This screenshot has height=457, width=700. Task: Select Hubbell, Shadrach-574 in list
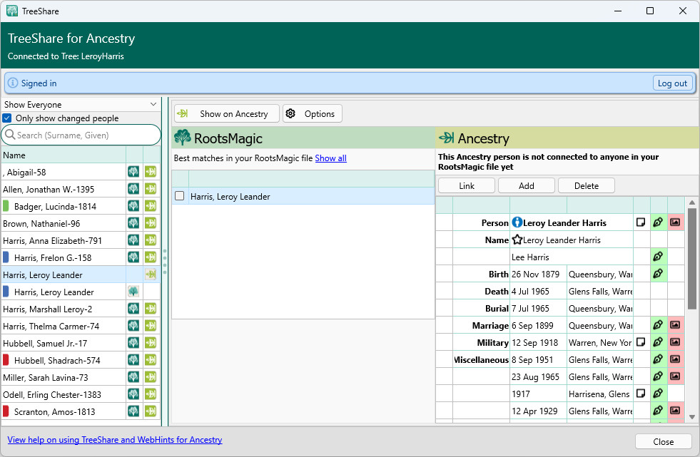(57, 360)
